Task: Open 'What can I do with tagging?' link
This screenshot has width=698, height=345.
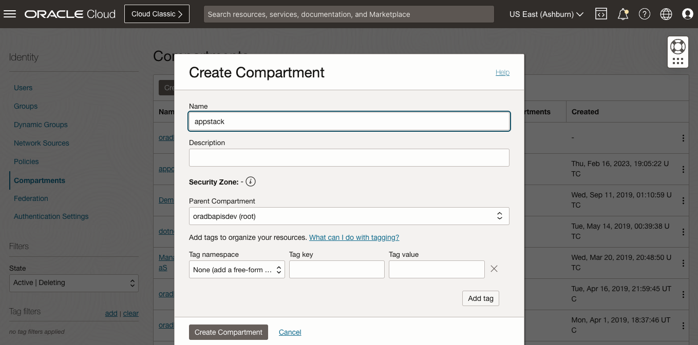Action: pos(354,237)
